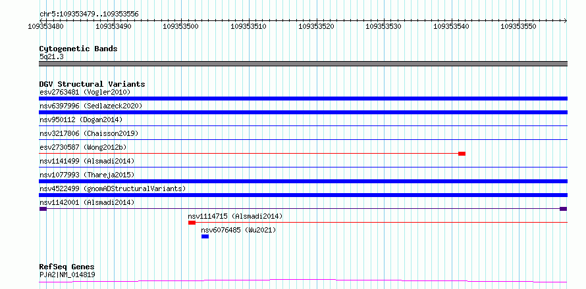
Task: Click the 5q21.3 cytogenetic band label
Action: click(x=51, y=57)
